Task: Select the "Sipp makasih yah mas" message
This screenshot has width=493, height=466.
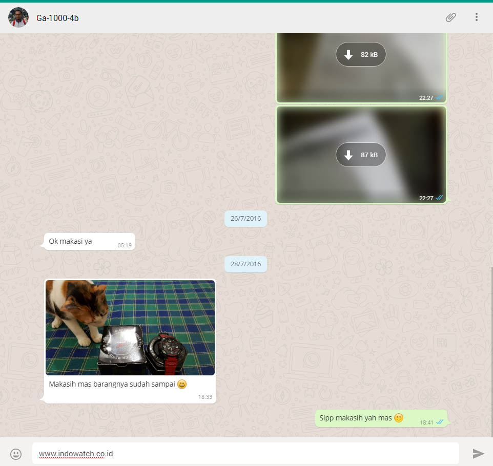Action: click(356, 418)
